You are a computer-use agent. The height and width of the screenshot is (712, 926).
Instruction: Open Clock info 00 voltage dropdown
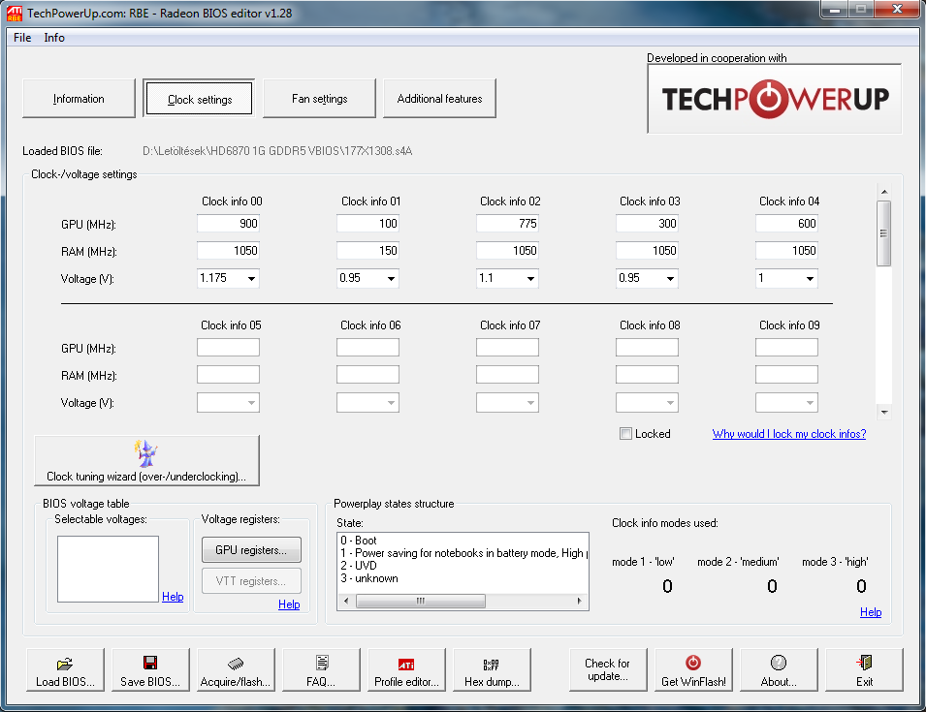point(251,278)
